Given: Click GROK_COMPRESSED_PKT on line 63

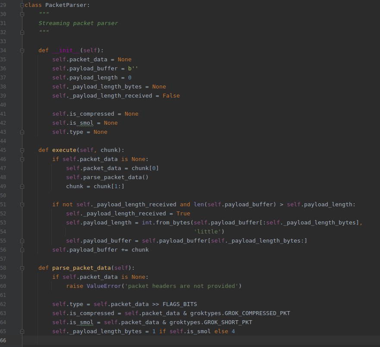Looking at the screenshot, I should [258, 313].
